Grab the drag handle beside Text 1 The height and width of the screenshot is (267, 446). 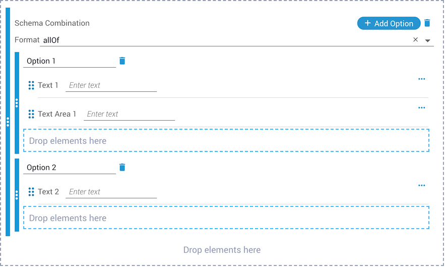click(x=31, y=85)
